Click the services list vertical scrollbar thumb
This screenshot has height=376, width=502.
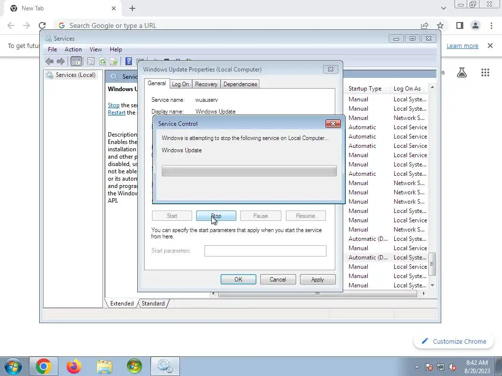[432, 264]
